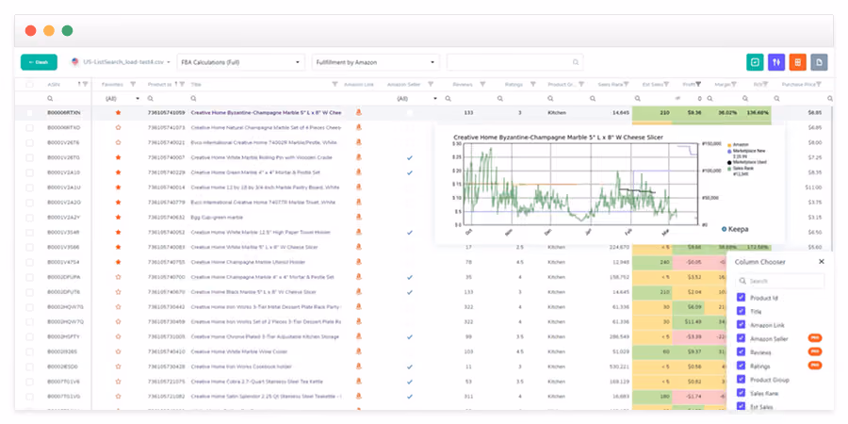Image resolution: width=848 pixels, height=424 pixels.
Task: Click the Title column header
Action: pos(196,85)
